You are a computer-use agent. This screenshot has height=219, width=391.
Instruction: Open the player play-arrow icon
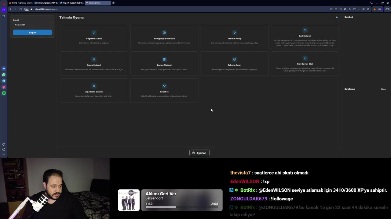[x=350, y=9]
